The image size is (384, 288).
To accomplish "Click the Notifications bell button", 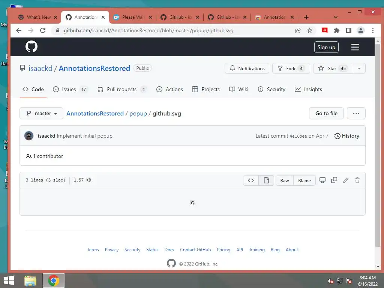I will coord(247,68).
